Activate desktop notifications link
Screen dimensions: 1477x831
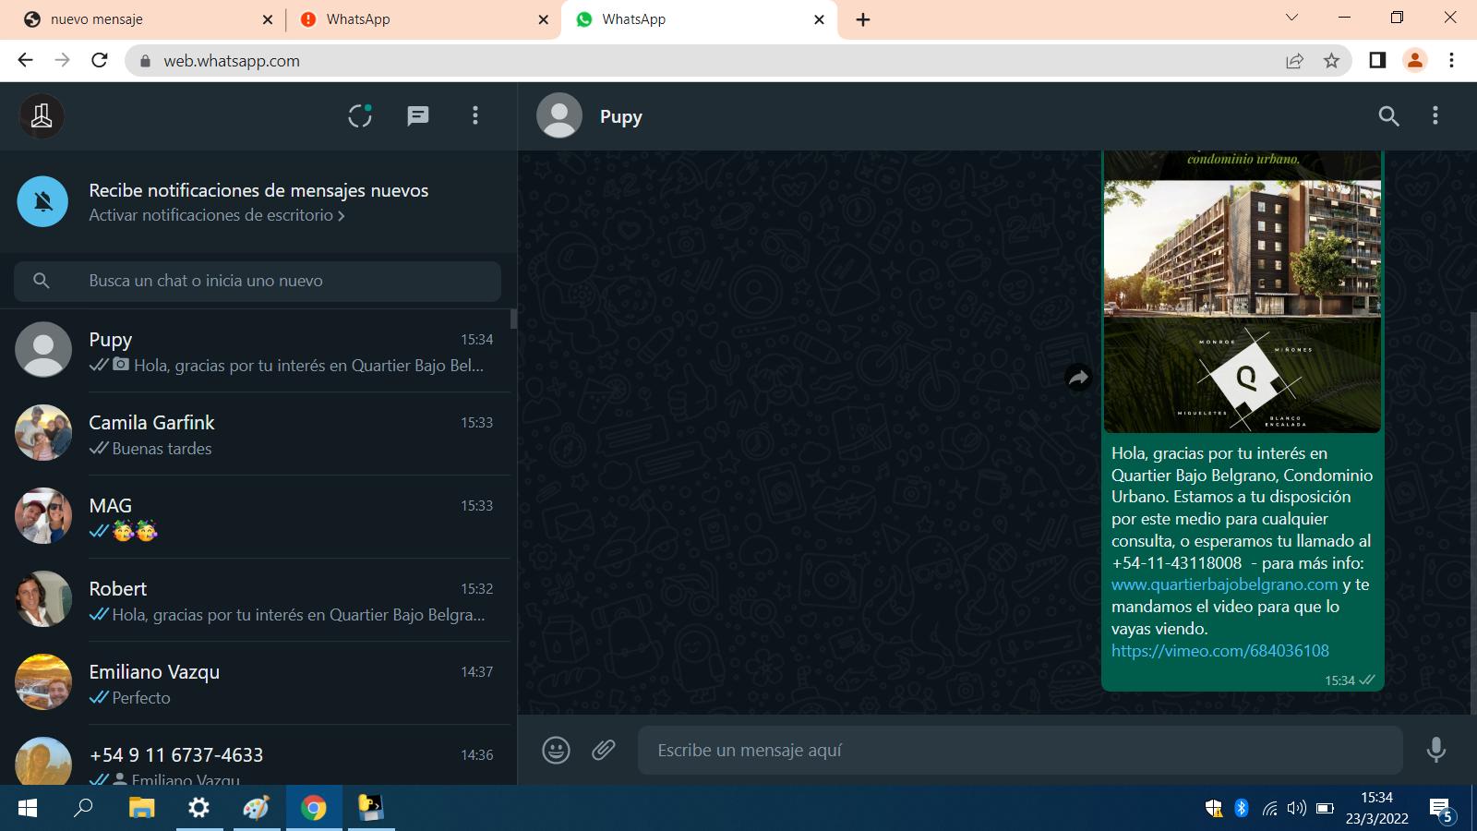click(x=217, y=215)
